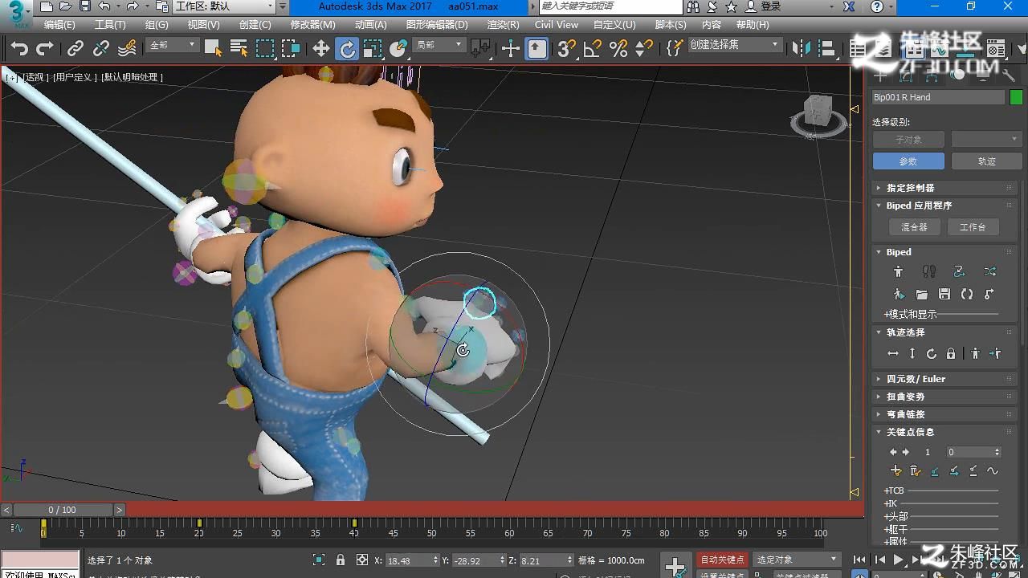Click the Select and Place tool

point(398,49)
